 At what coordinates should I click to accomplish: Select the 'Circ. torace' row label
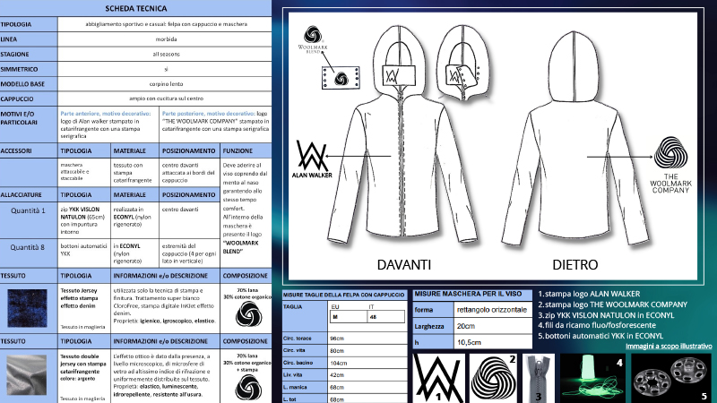[298, 339]
